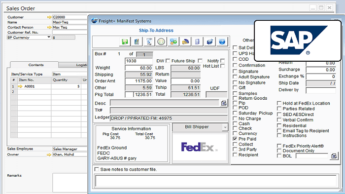Click into the Tk# text field
The image size is (345, 194).
pos(169,110)
